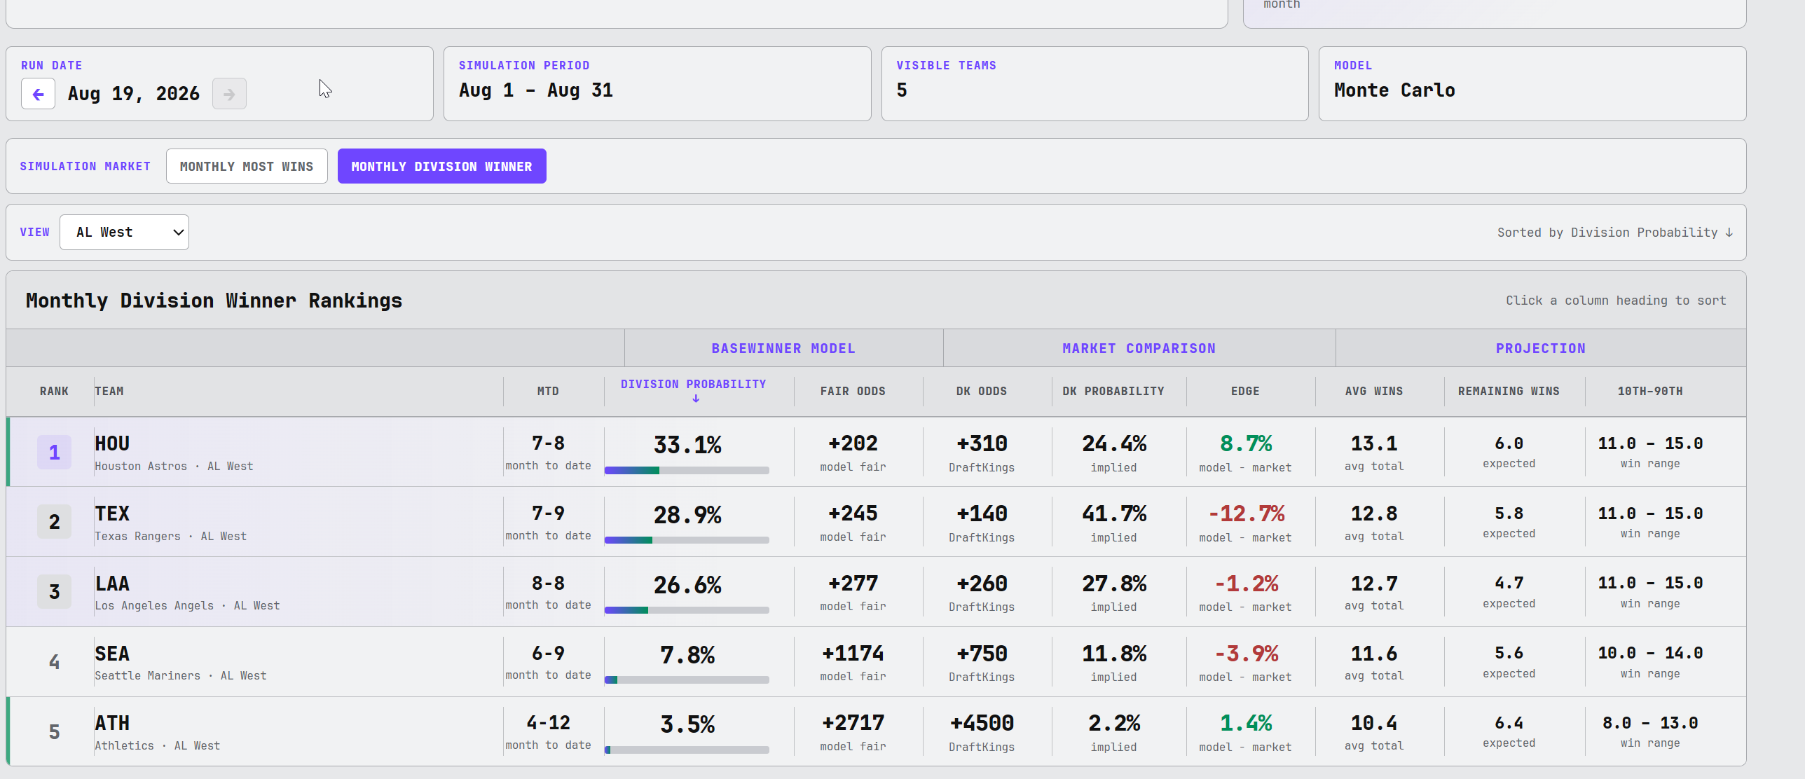
Task: Click the Division Probability sort arrow
Action: click(695, 399)
